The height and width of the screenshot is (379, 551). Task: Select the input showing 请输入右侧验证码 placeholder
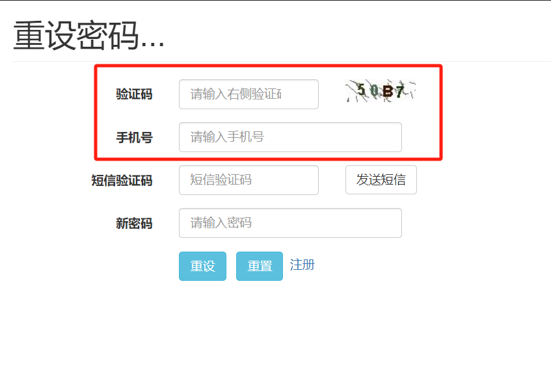[249, 94]
